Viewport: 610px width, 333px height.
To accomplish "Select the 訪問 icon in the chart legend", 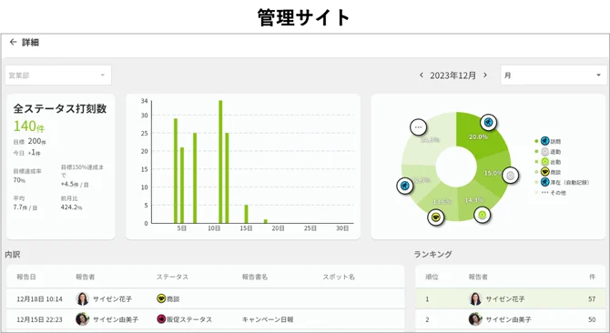I will (x=545, y=141).
